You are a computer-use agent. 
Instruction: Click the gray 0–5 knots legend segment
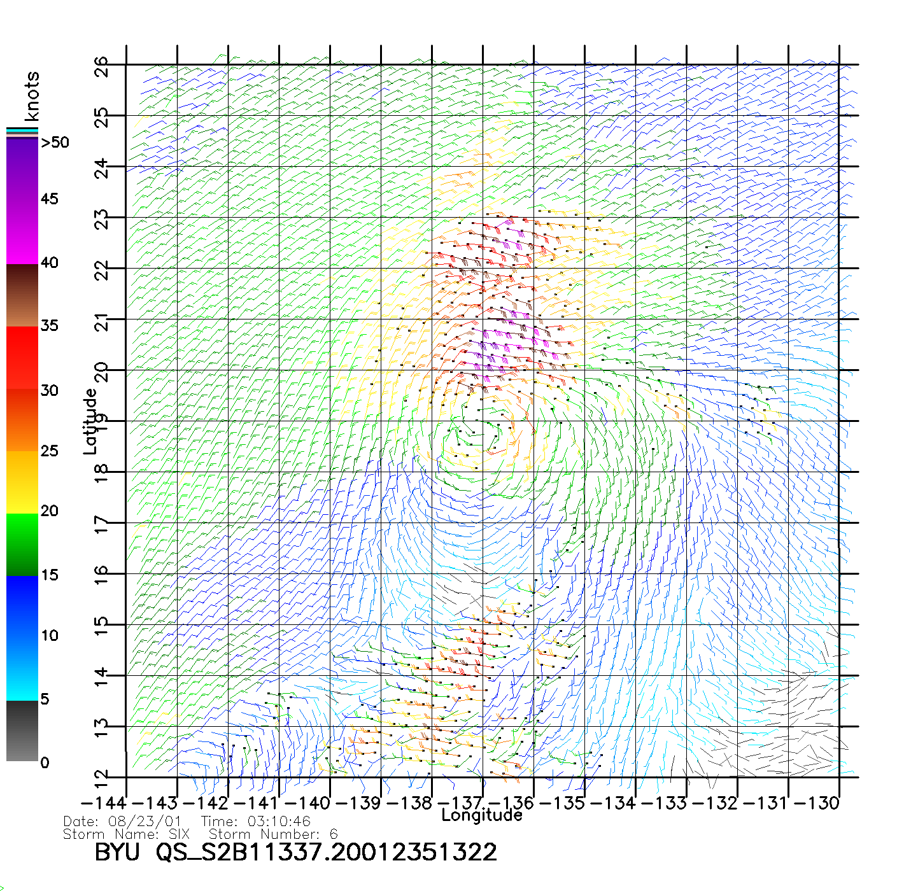(22, 731)
